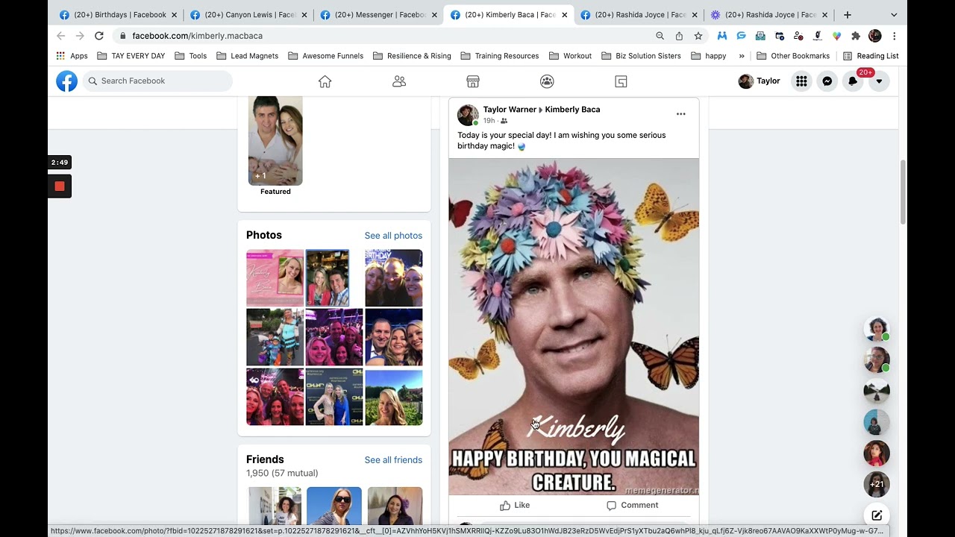
Task: Focus the Search Facebook field
Action: click(x=157, y=81)
